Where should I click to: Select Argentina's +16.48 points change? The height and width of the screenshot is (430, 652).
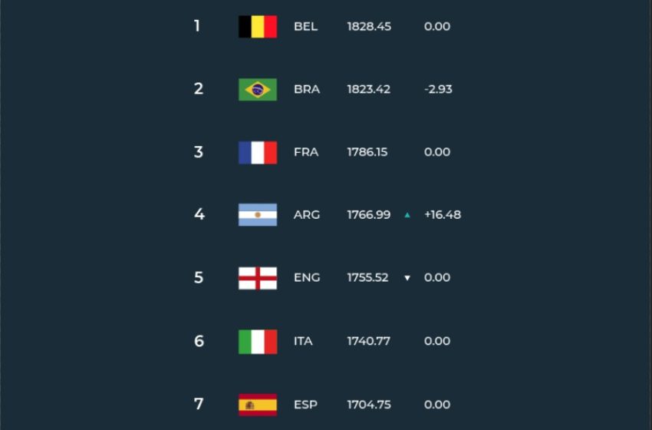(443, 215)
